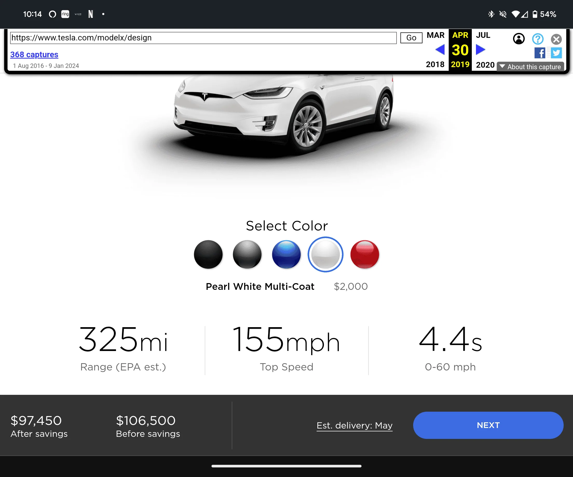Tap the Bluetooth status icon
Viewport: 573px width, 477px height.
tap(491, 14)
